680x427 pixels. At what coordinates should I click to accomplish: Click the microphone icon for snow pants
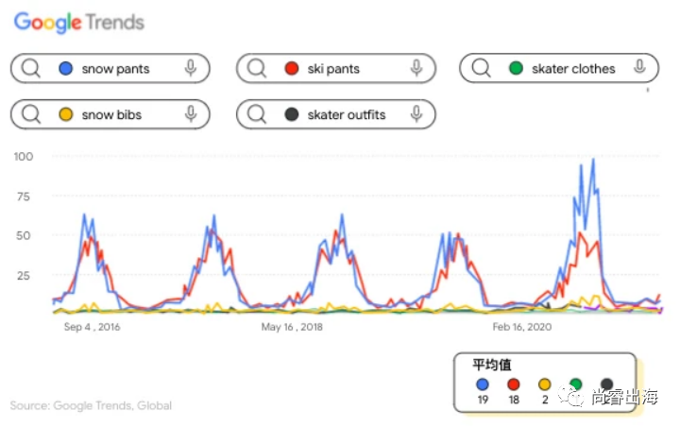pos(191,68)
